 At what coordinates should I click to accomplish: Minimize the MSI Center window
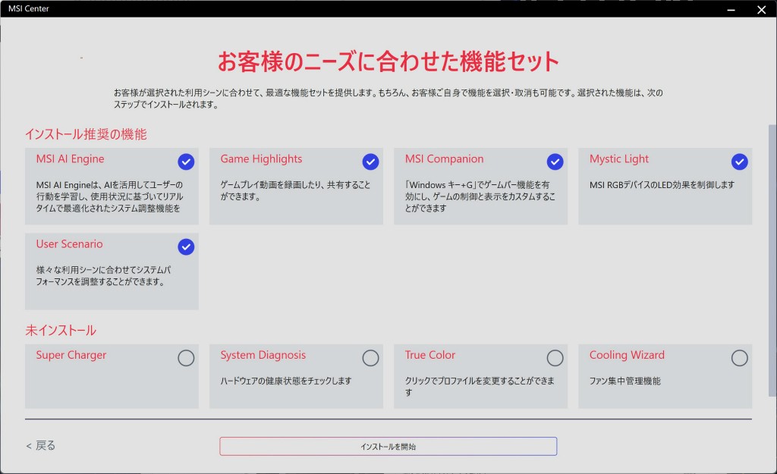(731, 9)
